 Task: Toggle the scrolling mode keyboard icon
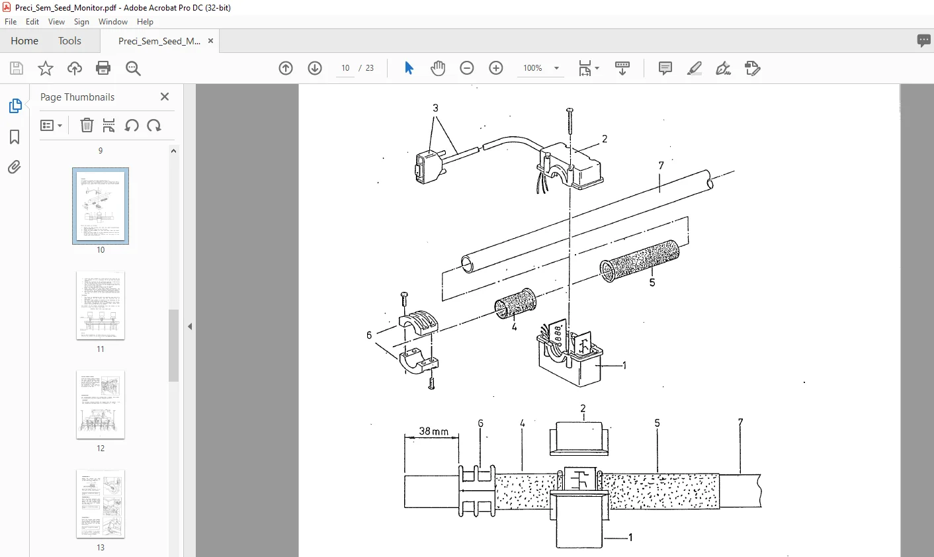622,68
